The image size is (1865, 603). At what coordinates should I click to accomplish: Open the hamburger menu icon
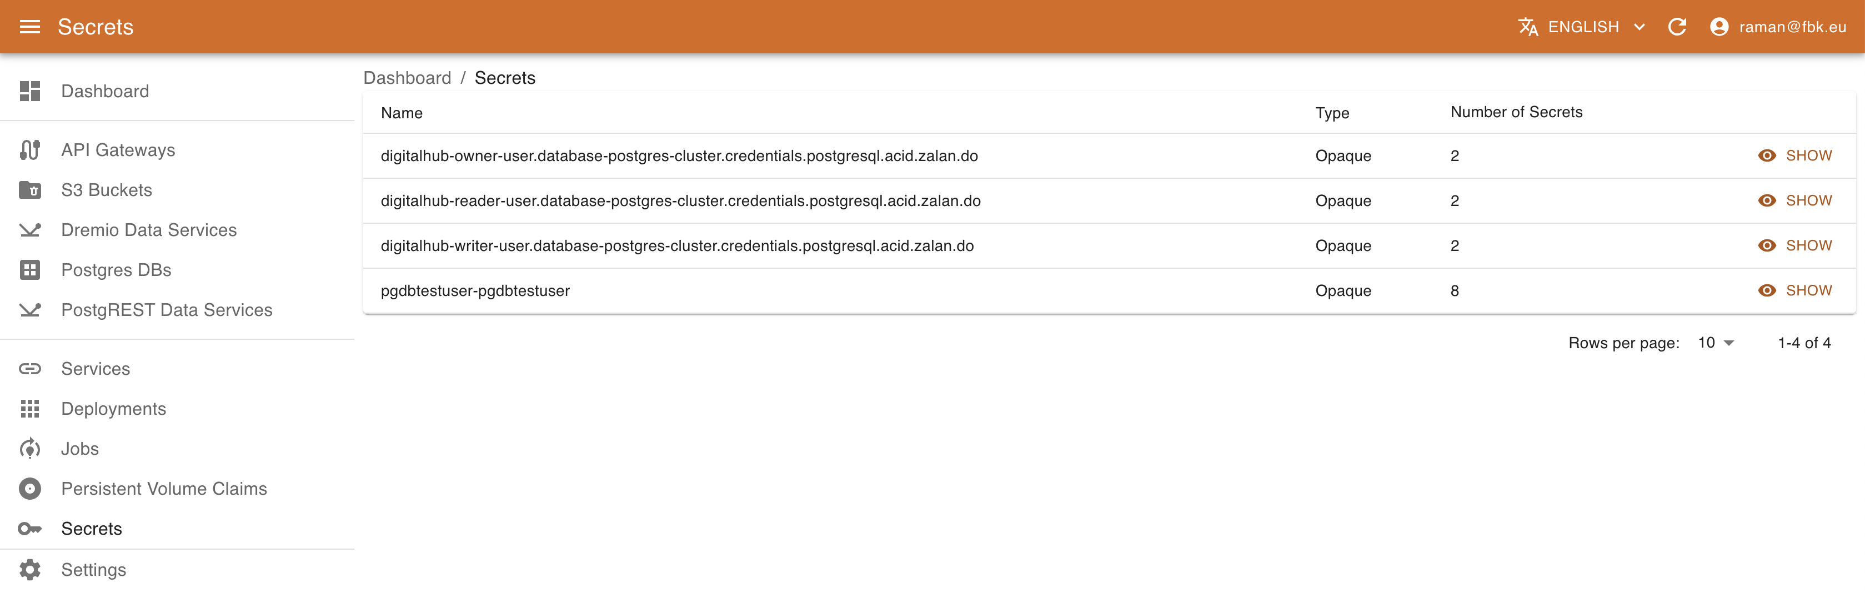tap(29, 27)
